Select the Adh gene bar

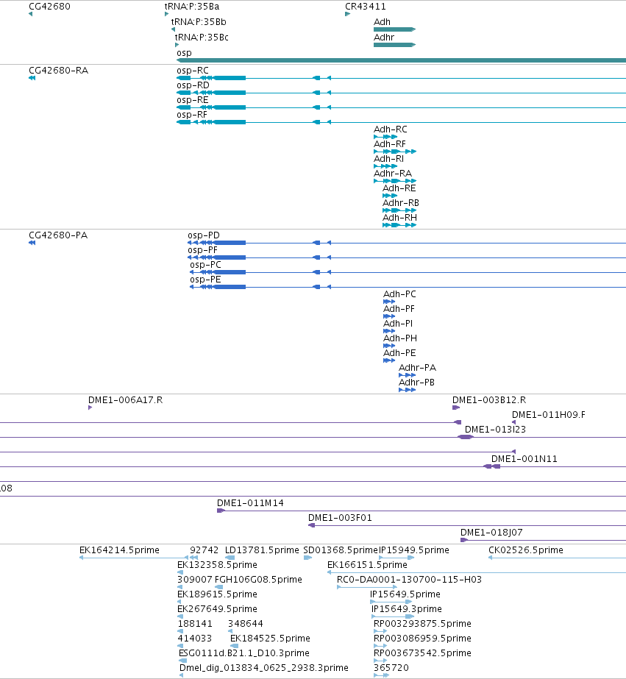pos(394,29)
